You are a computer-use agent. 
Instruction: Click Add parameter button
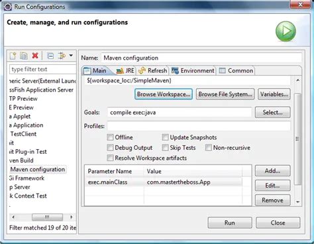pyautogui.click(x=273, y=170)
